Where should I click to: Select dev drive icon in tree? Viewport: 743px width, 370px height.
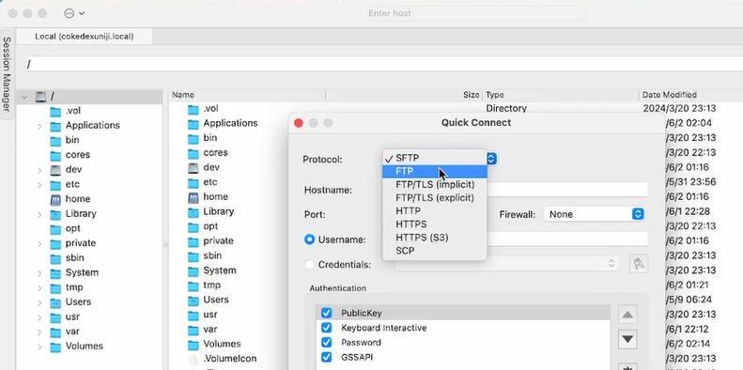[x=56, y=170]
